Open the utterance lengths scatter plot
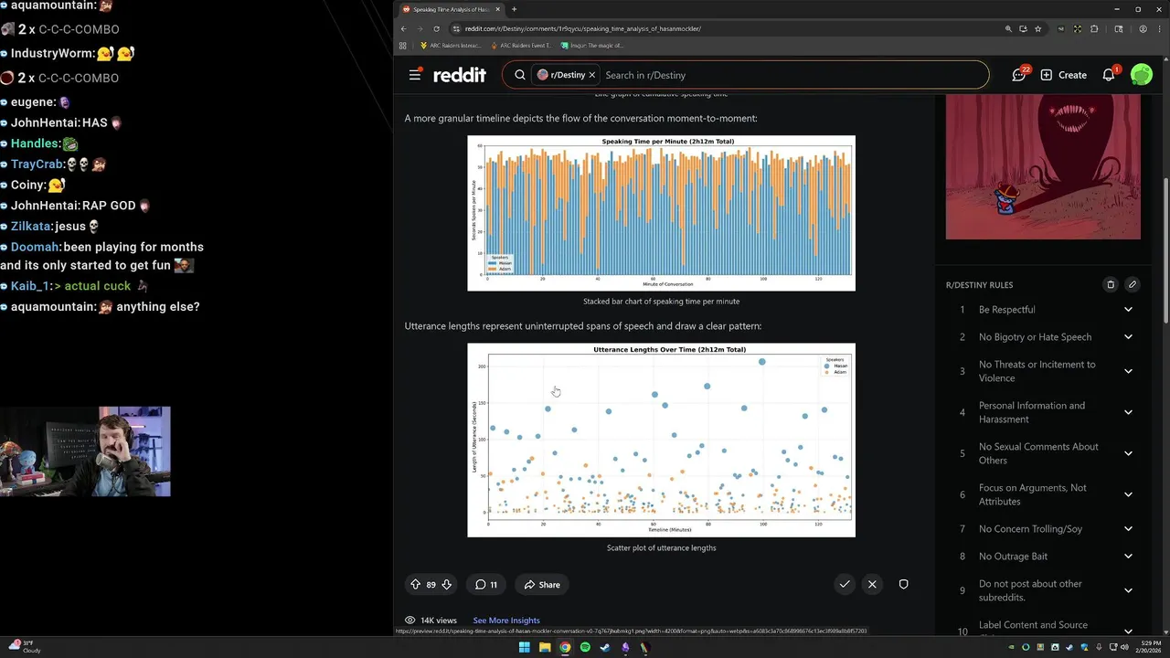The width and height of the screenshot is (1170, 658). point(661,440)
